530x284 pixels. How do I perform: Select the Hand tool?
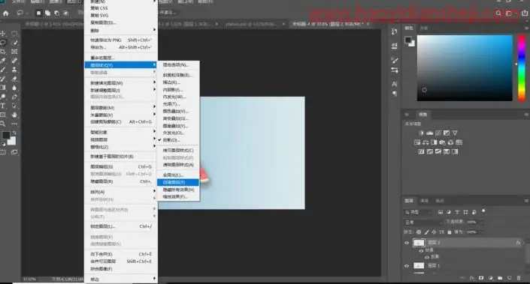pos(14,115)
